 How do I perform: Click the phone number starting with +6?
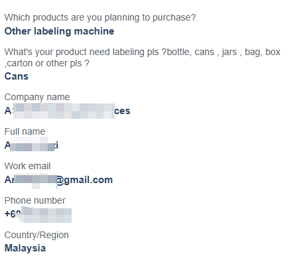tap(38, 214)
